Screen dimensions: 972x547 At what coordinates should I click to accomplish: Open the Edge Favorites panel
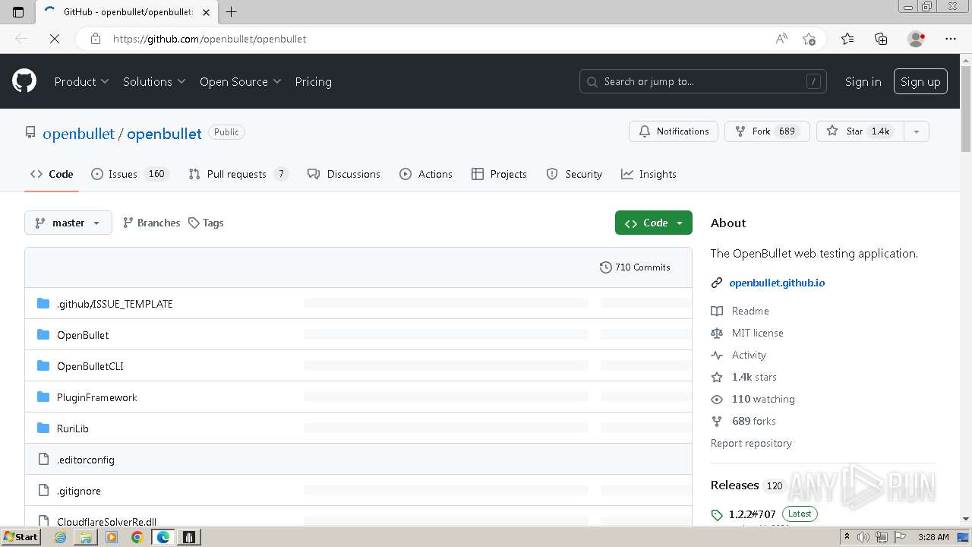[847, 39]
